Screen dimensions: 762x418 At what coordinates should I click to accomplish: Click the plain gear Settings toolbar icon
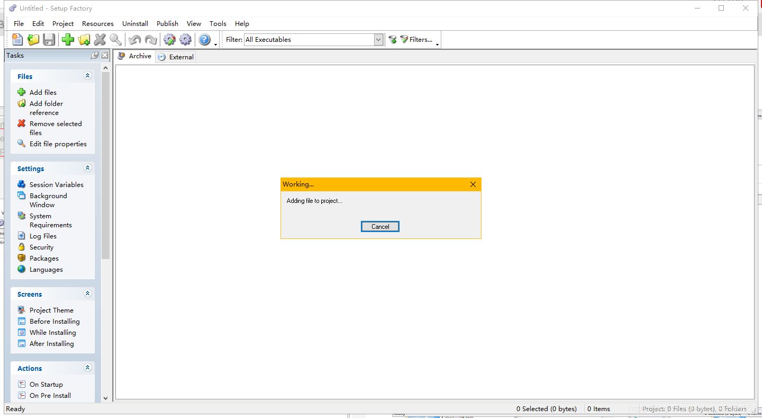(x=185, y=39)
